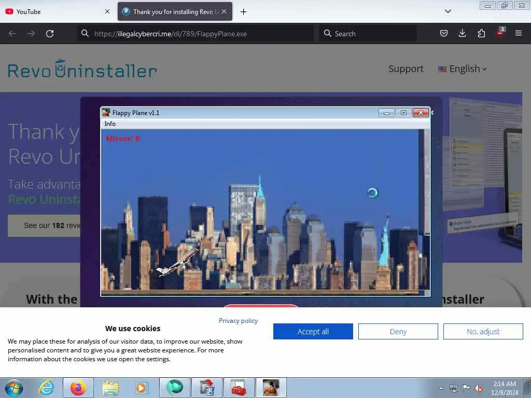Click the Show desktop strip
Viewport: 531px width, 398px height.
point(527,388)
